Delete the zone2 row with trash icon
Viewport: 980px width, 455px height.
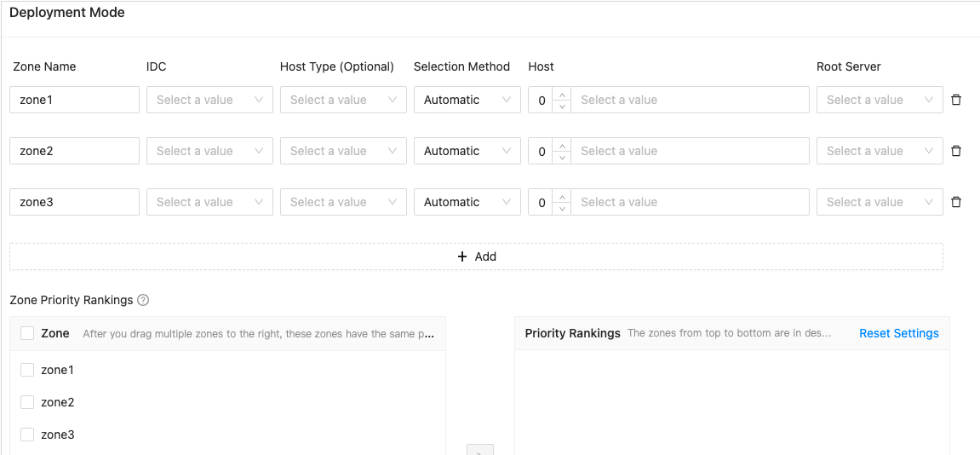(x=956, y=151)
